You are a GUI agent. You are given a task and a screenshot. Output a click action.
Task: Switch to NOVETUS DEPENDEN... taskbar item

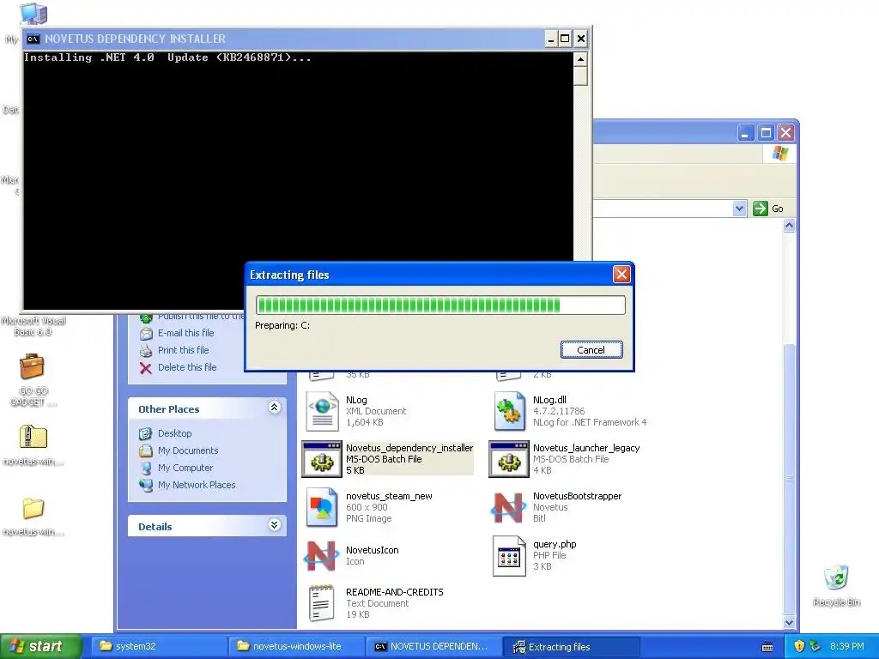[433, 646]
